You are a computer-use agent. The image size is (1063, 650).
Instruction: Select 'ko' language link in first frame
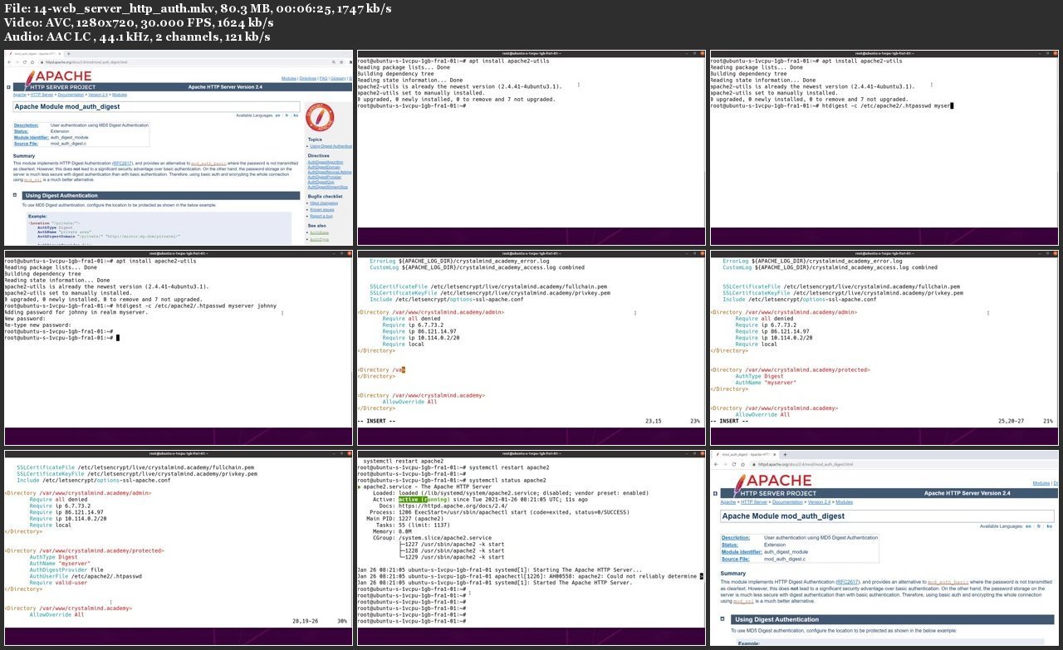point(296,115)
